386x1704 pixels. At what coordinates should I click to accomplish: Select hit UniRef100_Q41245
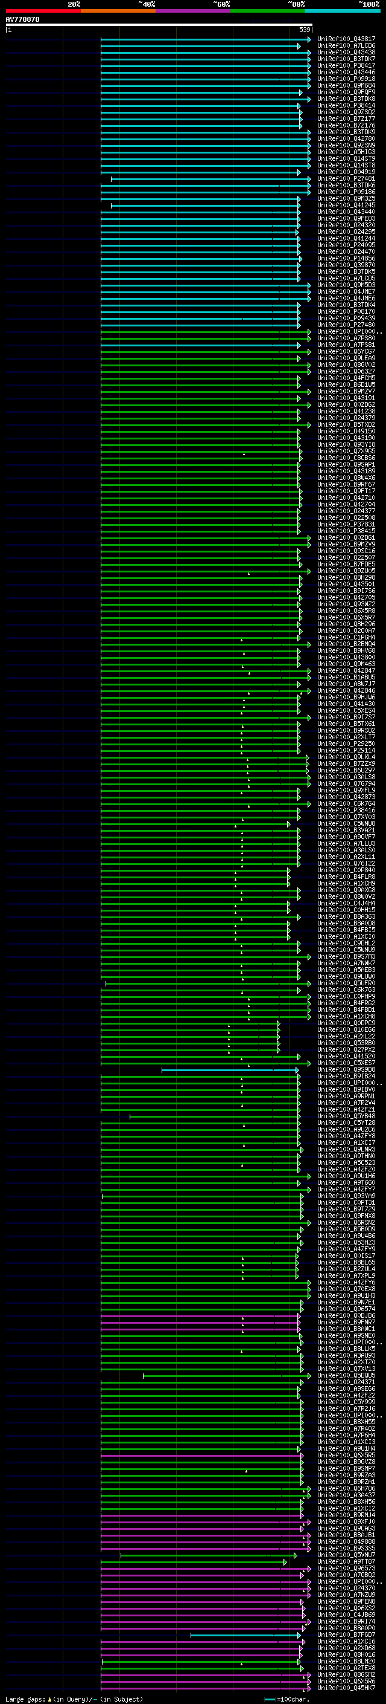tap(346, 205)
